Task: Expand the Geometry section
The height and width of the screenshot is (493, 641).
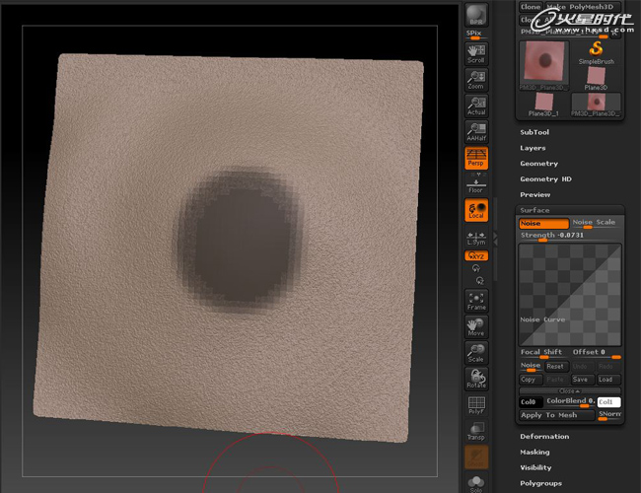Action: [x=538, y=164]
